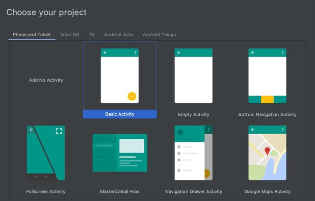
Task: Click yellow bottom bar item in Bottom Navigation preview
Action: [267, 99]
